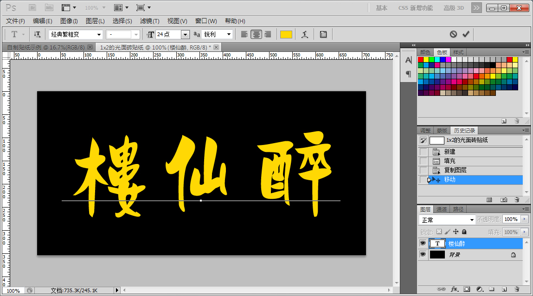Cancel the current text edits
Image resolution: width=533 pixels, height=296 pixels.
click(x=453, y=34)
